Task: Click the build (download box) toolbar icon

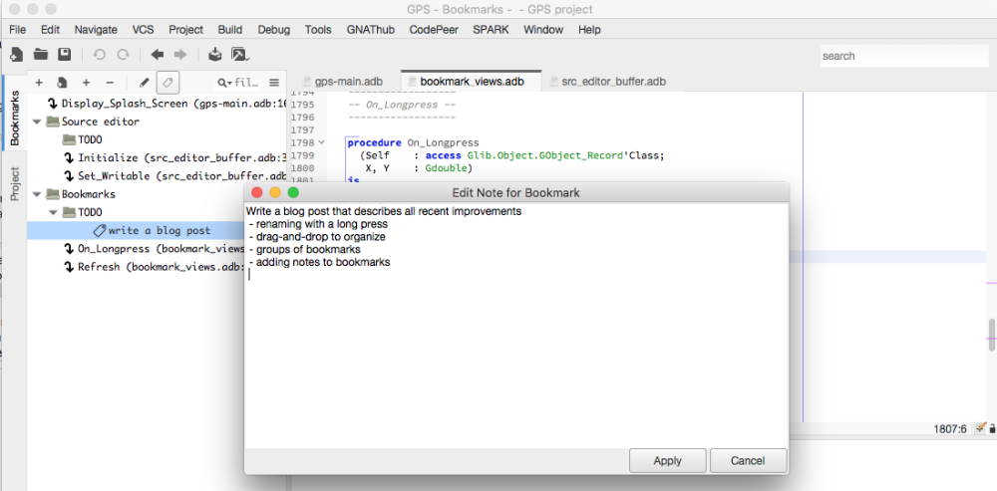Action: pos(215,55)
